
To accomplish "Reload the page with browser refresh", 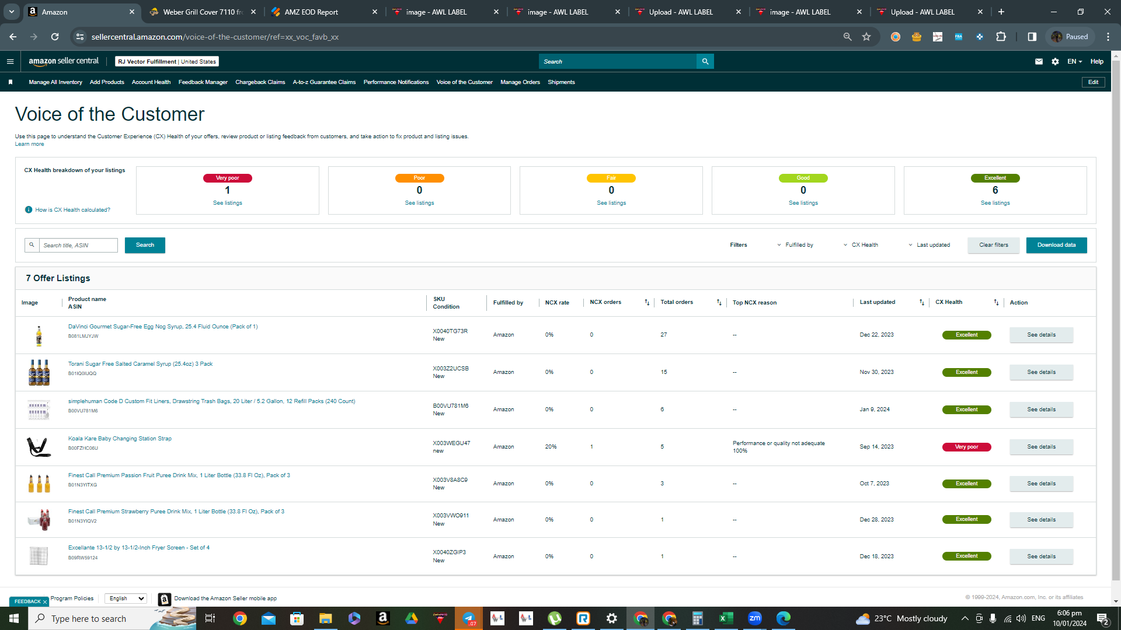I will 55,37.
